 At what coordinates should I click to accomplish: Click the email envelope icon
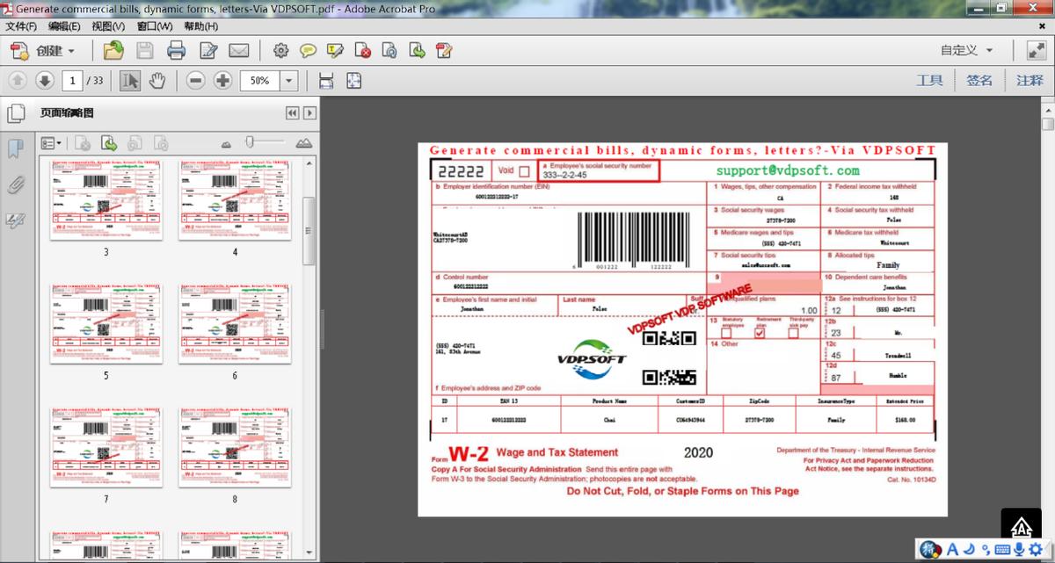238,51
